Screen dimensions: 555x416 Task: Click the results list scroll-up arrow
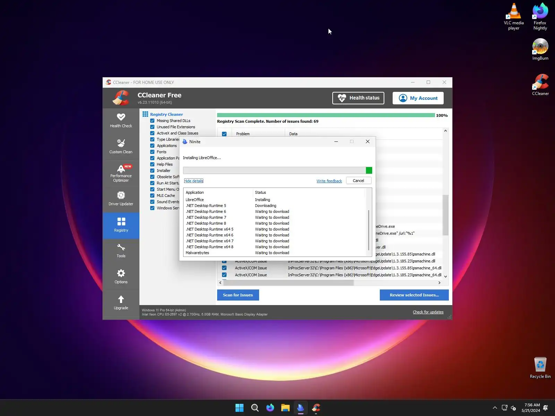(x=445, y=131)
